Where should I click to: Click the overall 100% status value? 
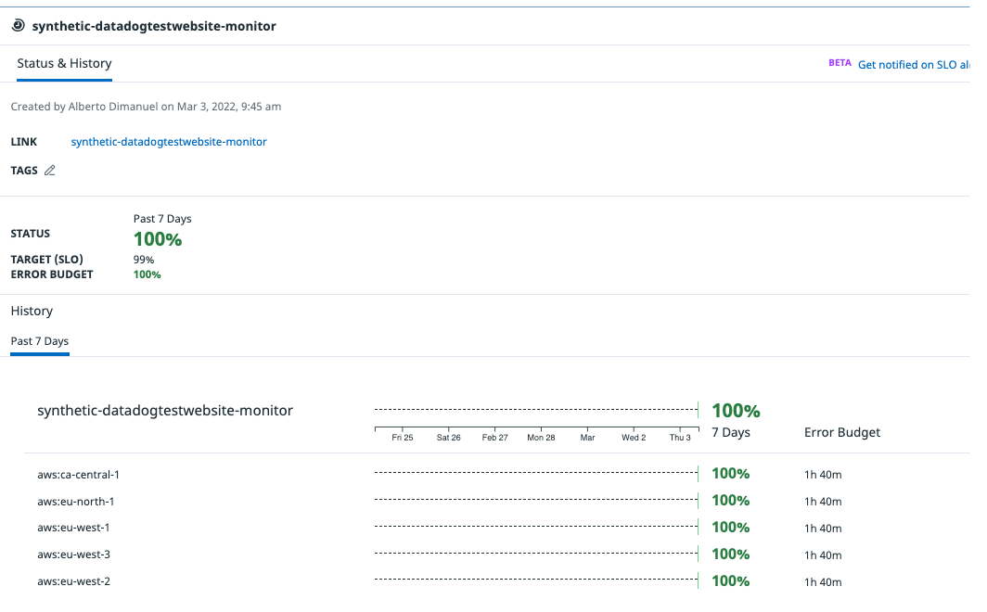158,239
